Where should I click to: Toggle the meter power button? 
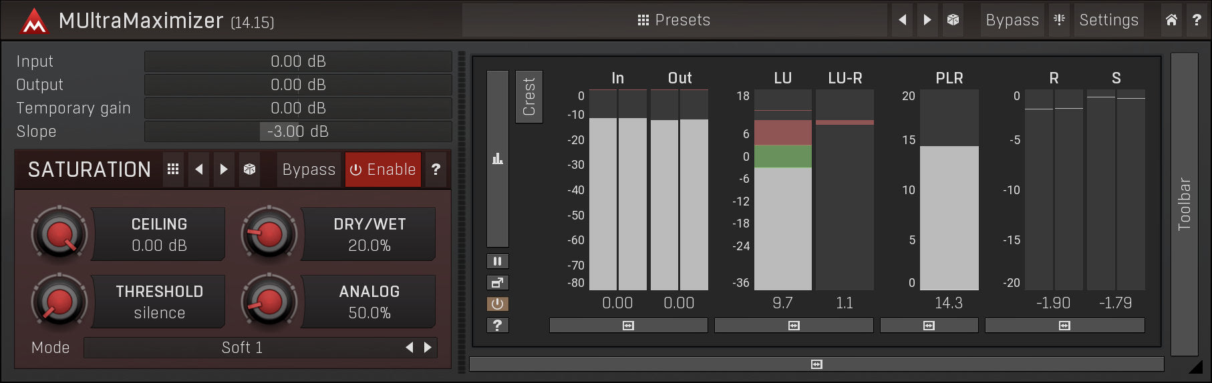pyautogui.click(x=497, y=304)
